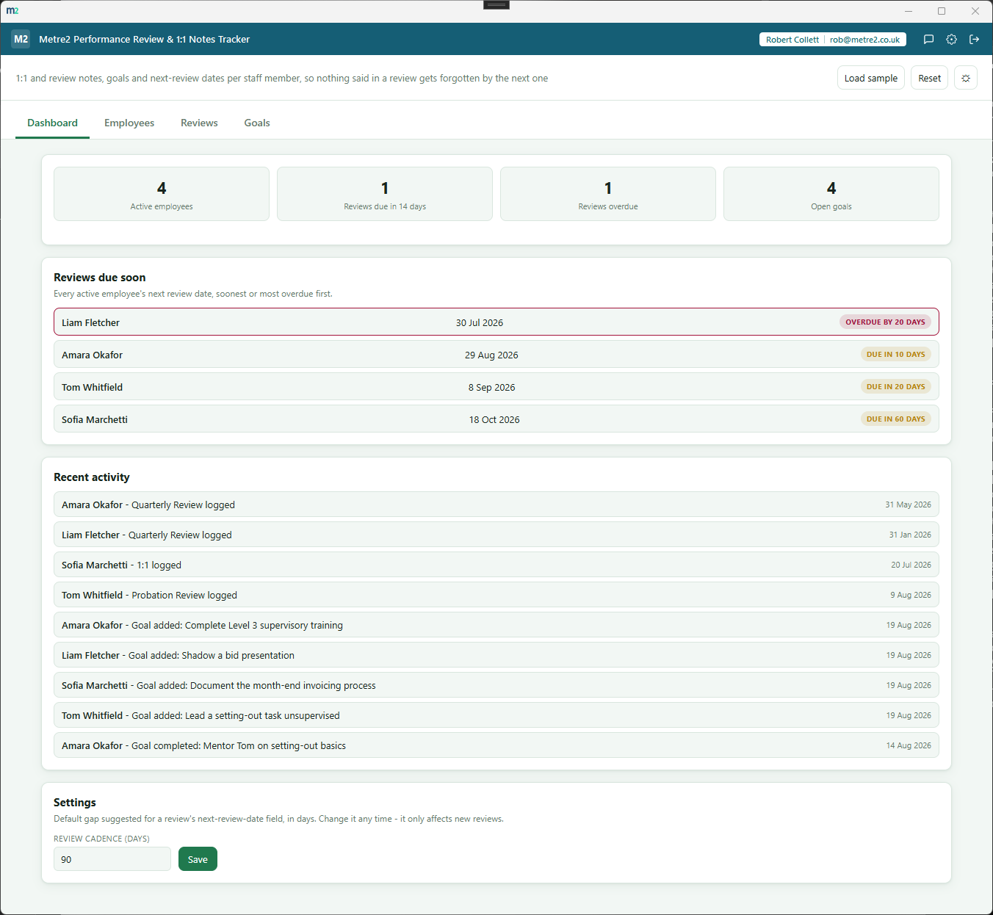Select Sofia Marchetti's 18 Oct 2026 review row
Image resolution: width=993 pixels, height=915 pixels.
pyautogui.click(x=496, y=419)
